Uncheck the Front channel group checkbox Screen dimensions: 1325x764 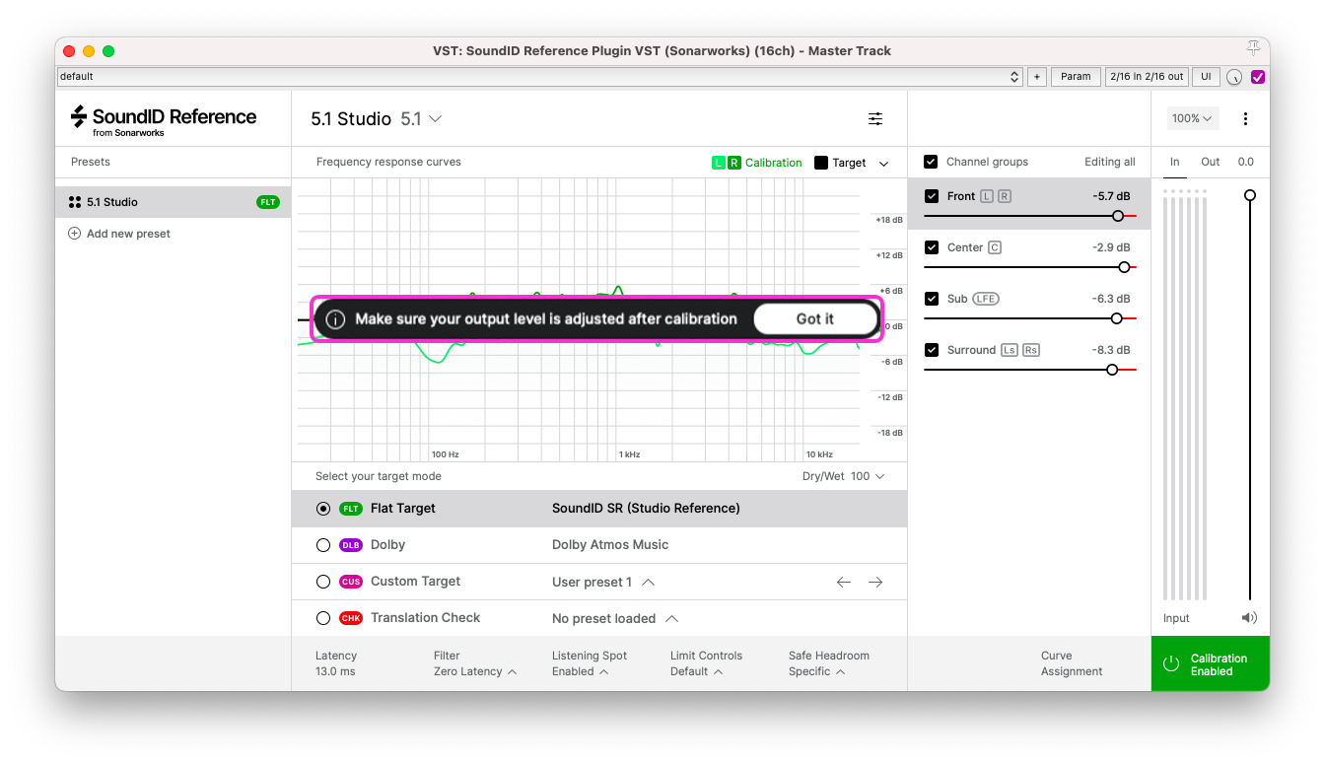point(932,196)
